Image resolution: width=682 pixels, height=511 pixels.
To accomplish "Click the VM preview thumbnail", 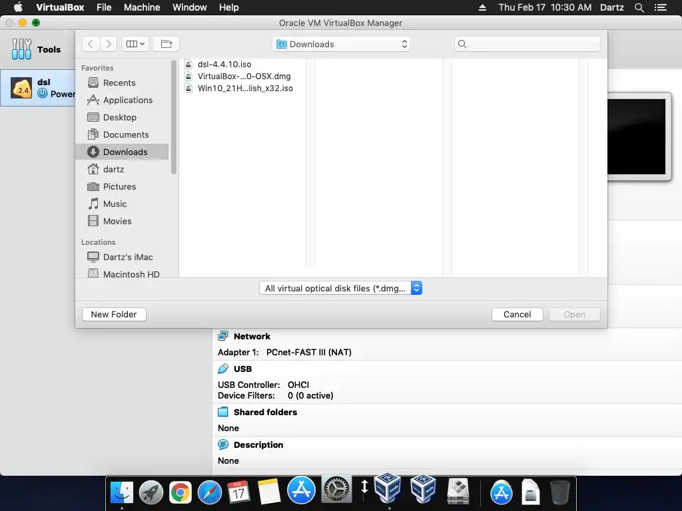I will point(636,136).
